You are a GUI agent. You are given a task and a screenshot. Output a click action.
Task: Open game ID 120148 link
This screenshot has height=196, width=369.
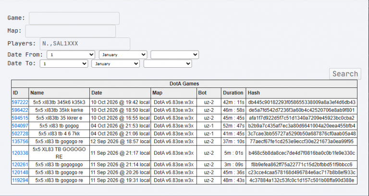[x=20, y=172]
